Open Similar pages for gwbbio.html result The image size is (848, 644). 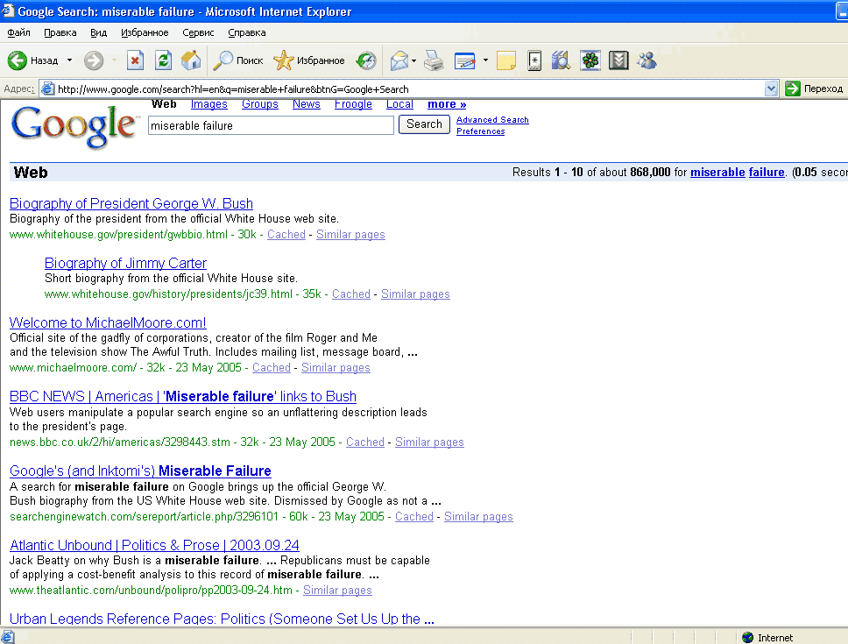coord(350,235)
